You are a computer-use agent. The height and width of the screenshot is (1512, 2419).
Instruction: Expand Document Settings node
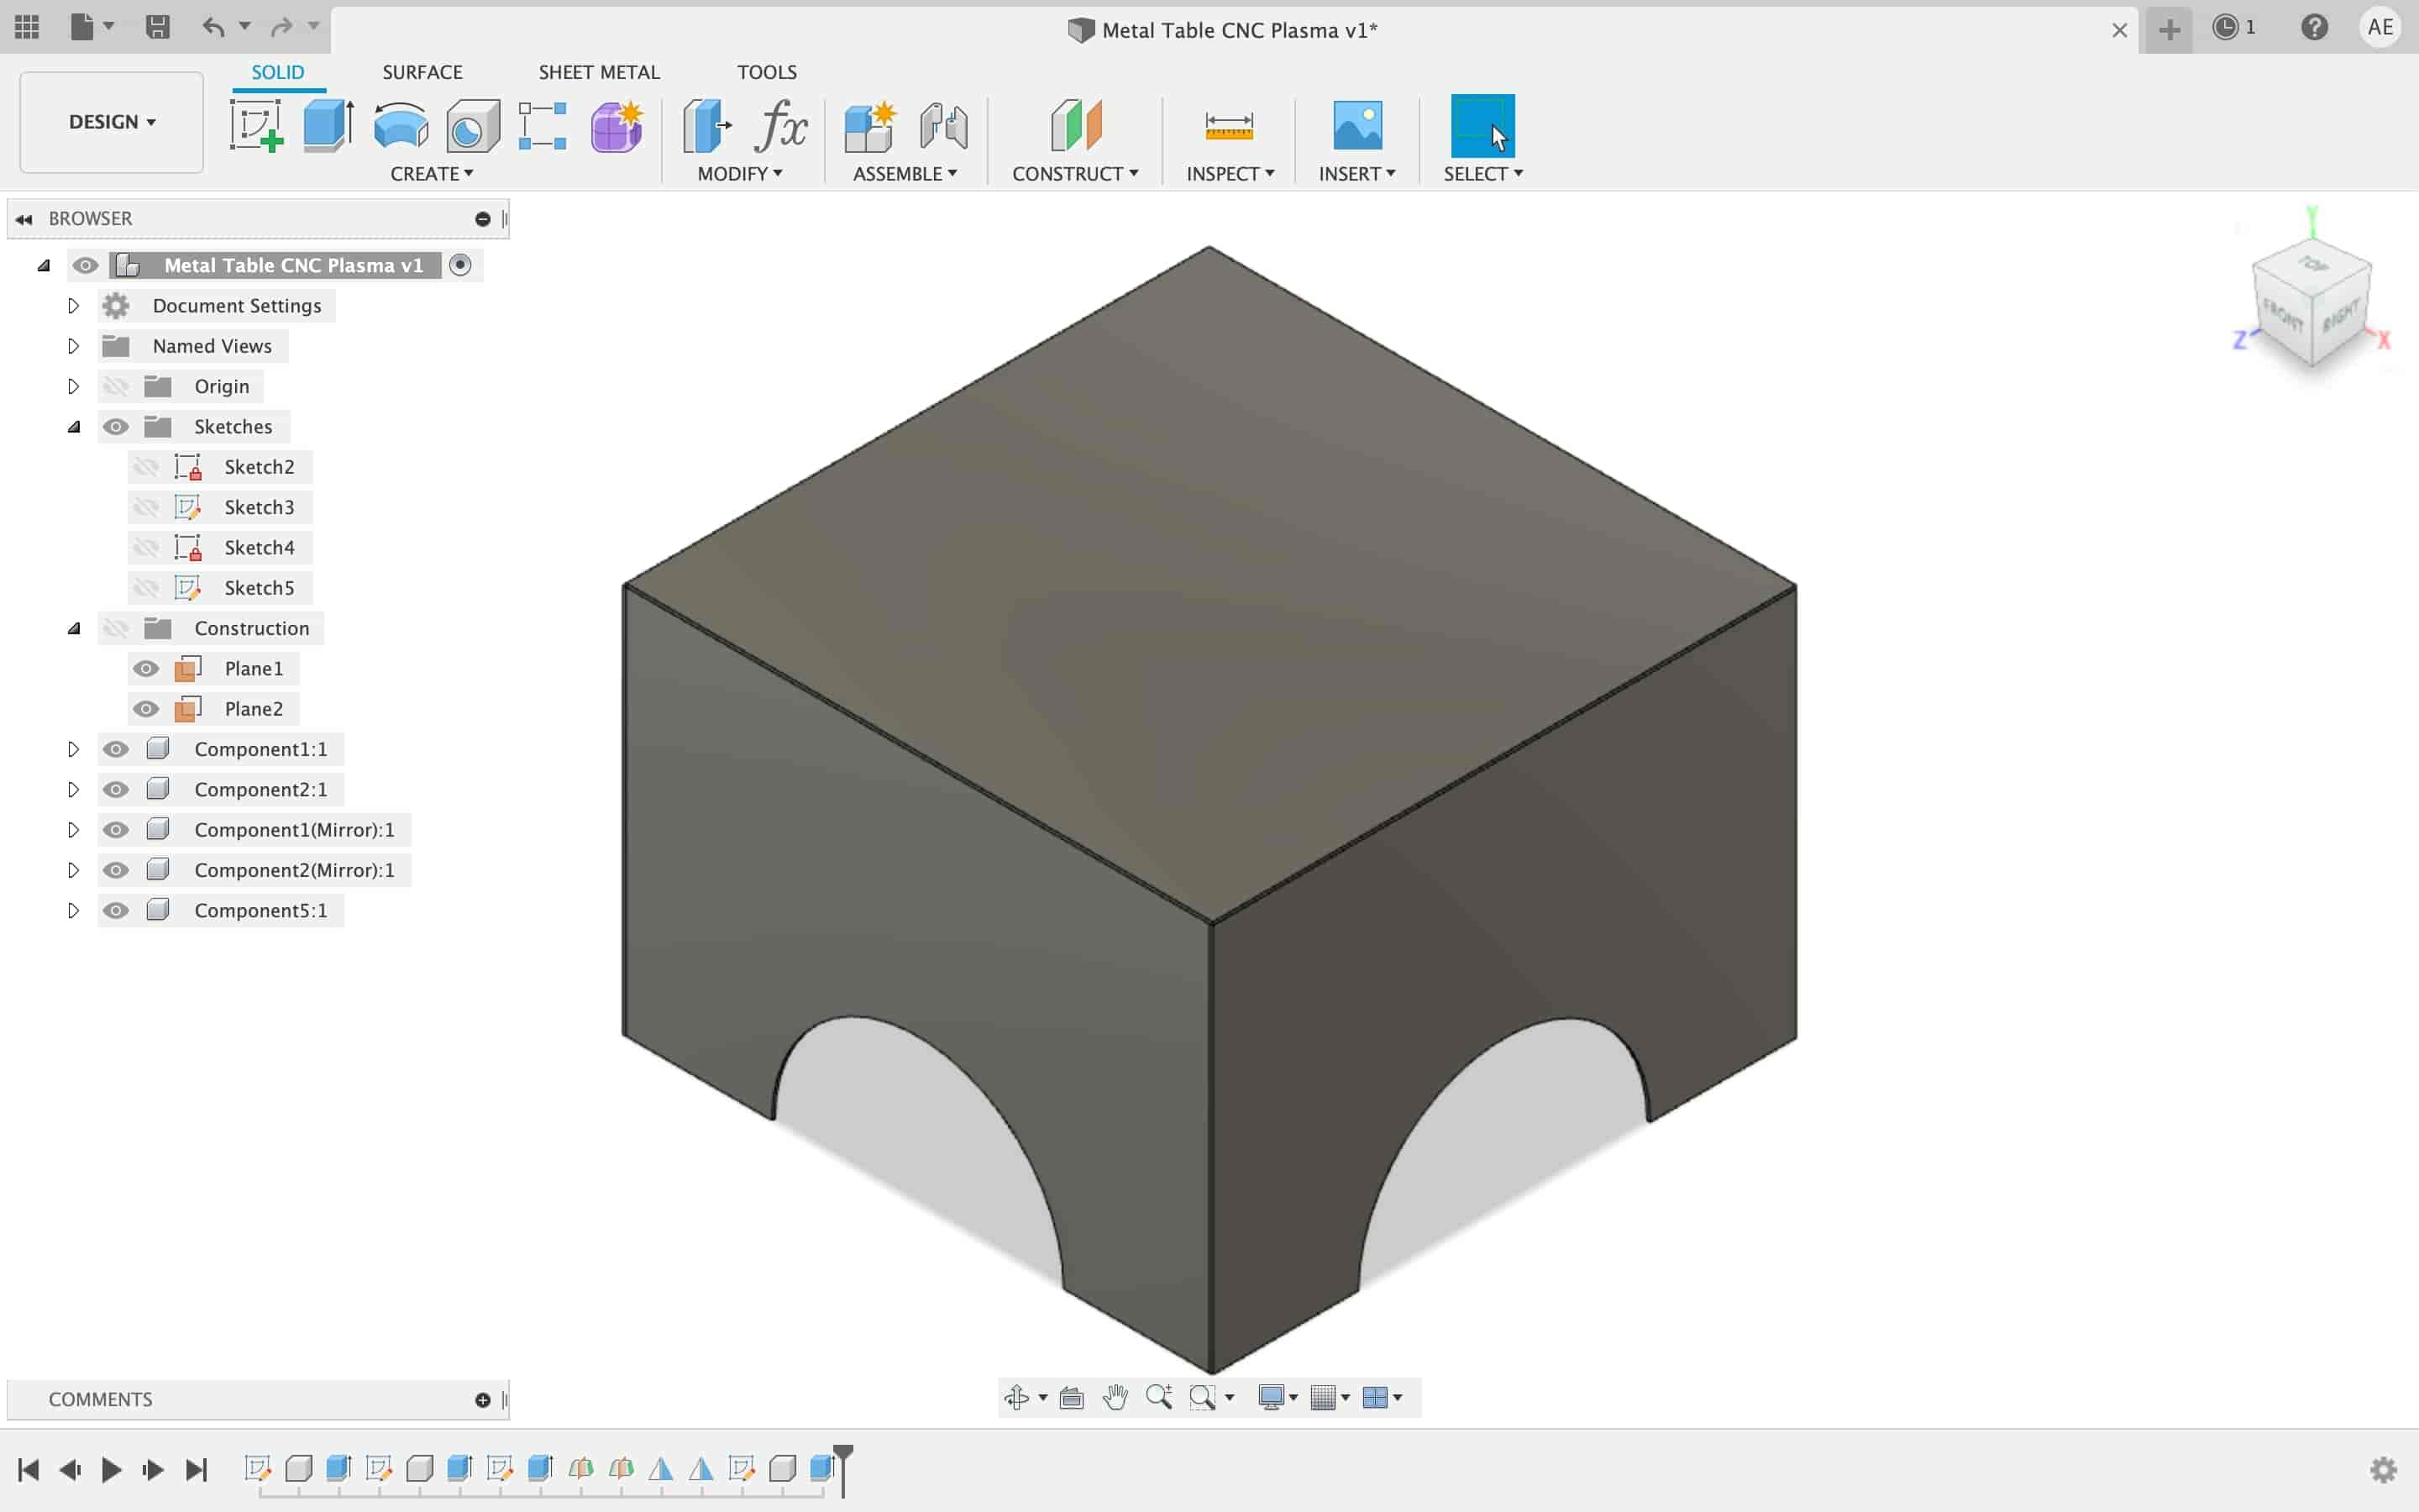[x=73, y=306]
